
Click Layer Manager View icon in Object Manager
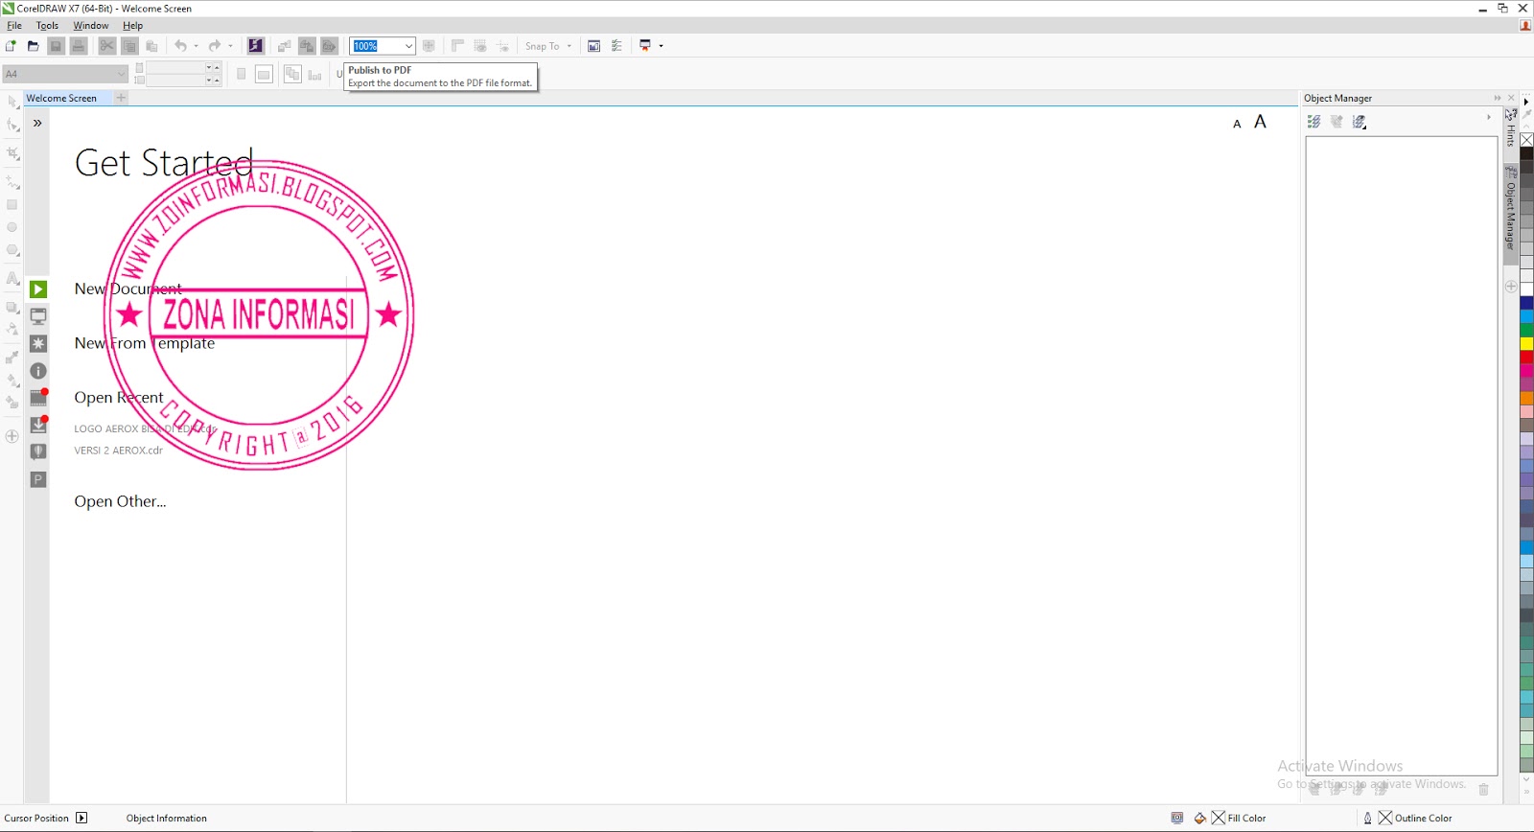pos(1360,122)
